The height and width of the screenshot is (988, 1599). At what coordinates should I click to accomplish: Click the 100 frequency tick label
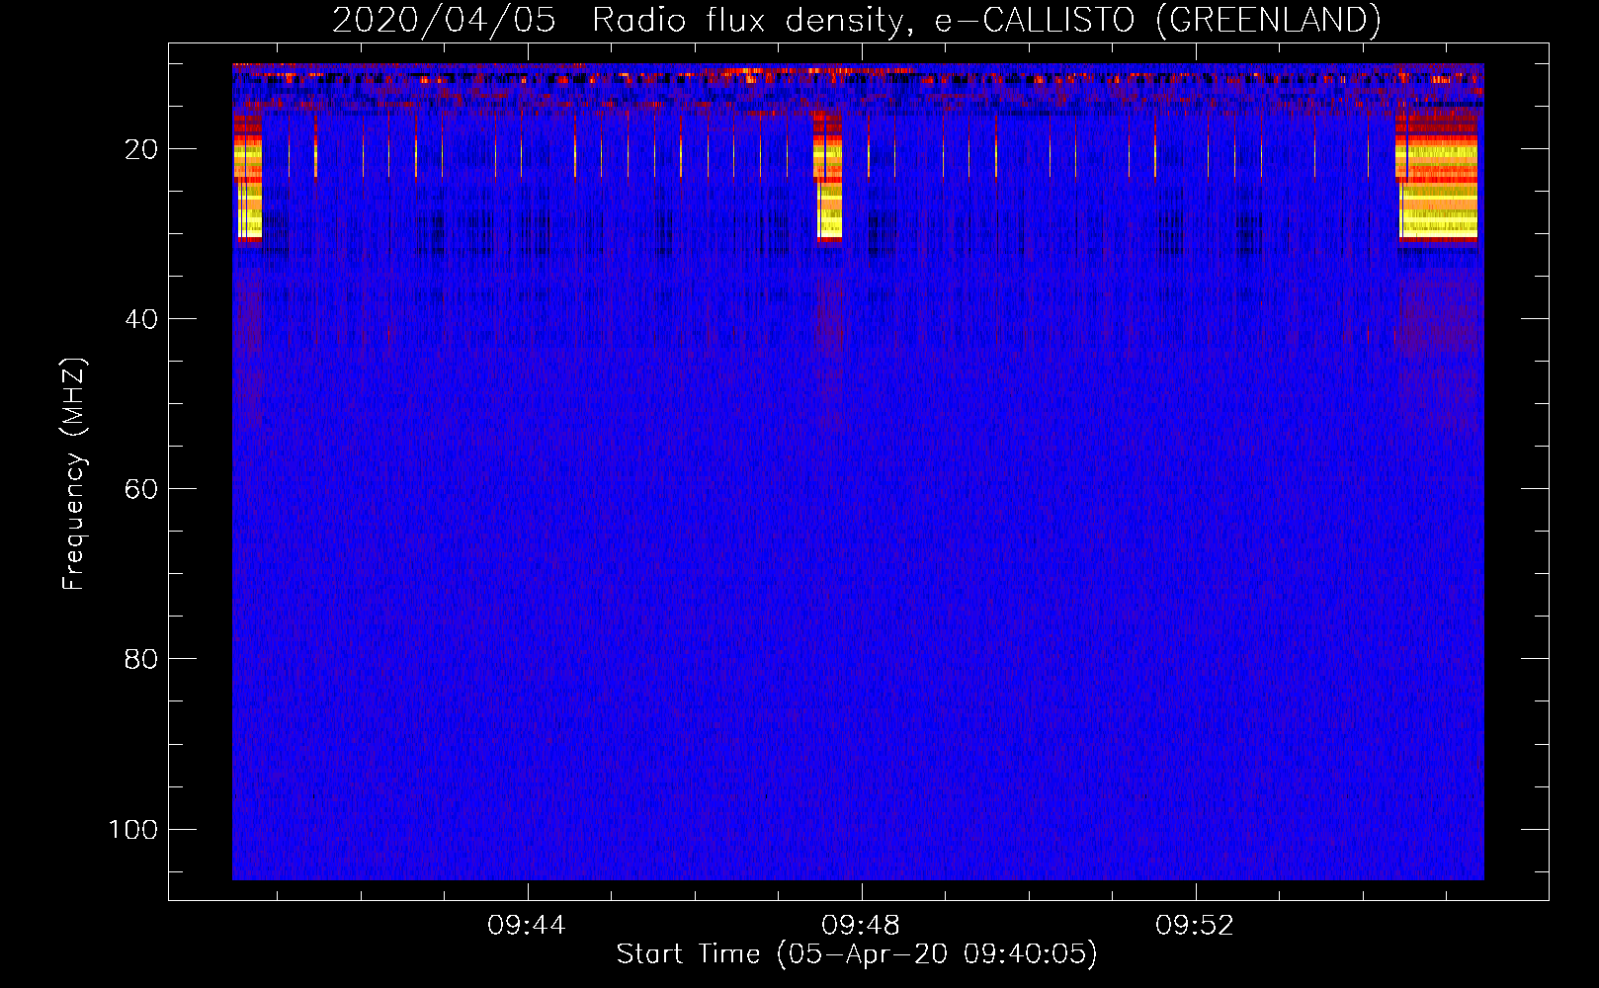133,829
